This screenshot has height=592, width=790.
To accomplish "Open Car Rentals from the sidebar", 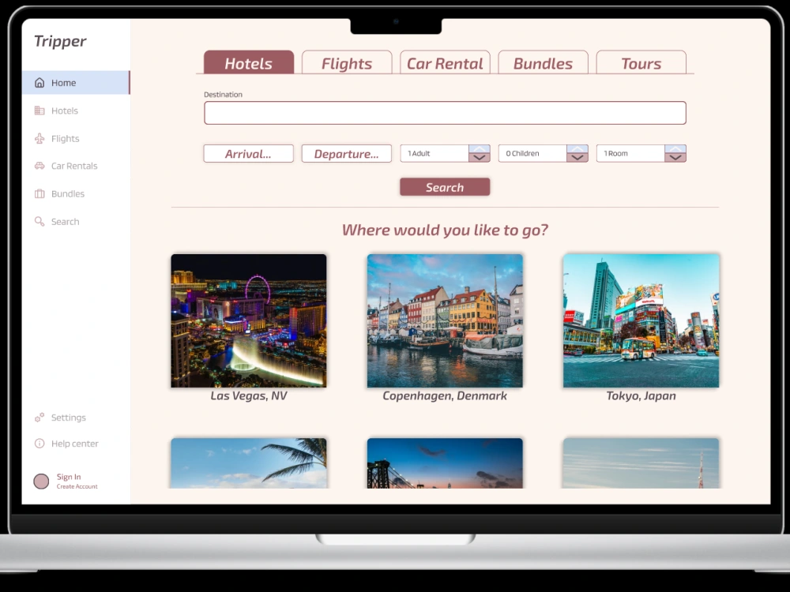I will [76, 166].
